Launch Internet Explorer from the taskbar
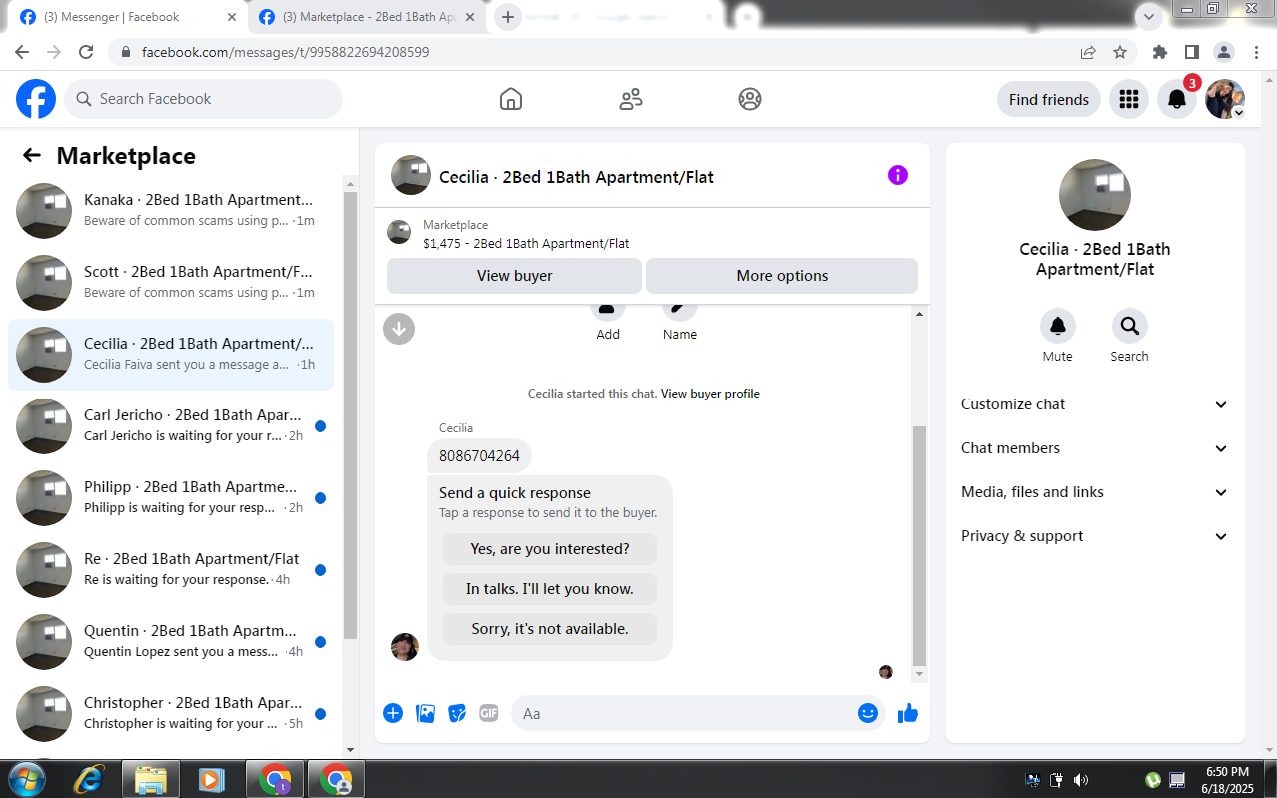Image resolution: width=1277 pixels, height=798 pixels. (x=89, y=779)
